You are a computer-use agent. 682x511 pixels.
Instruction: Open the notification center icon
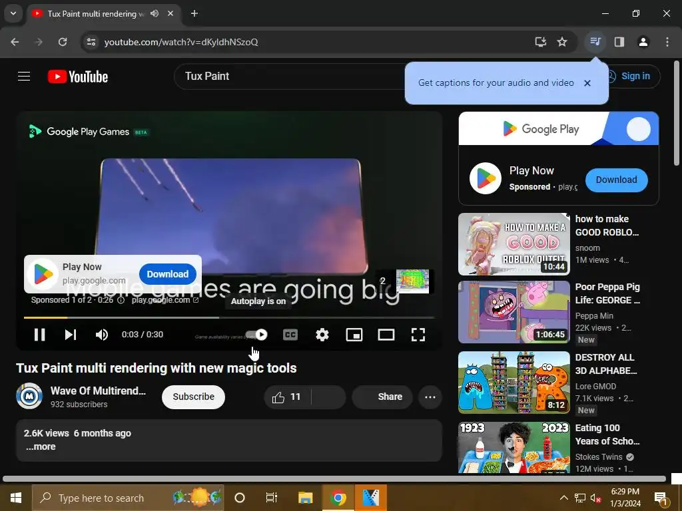click(661, 499)
